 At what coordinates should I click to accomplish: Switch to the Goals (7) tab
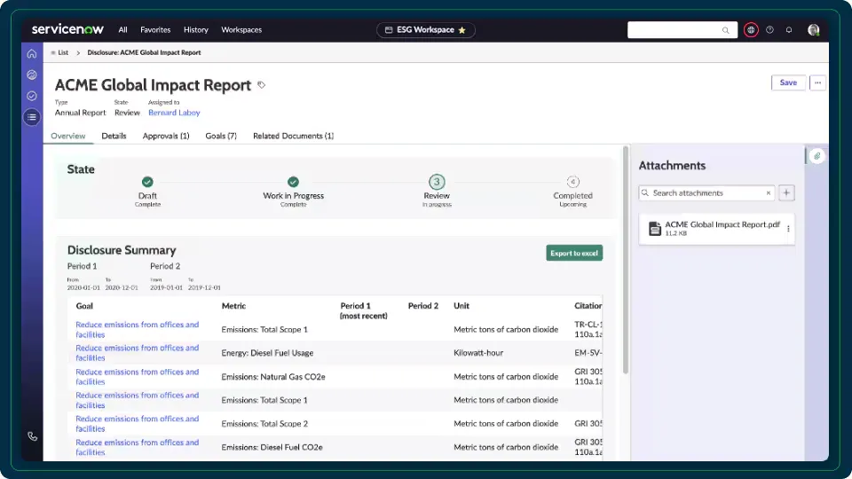221,136
